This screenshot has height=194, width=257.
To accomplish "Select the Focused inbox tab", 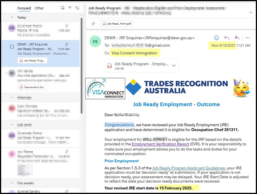I will pyautogui.click(x=24, y=8).
